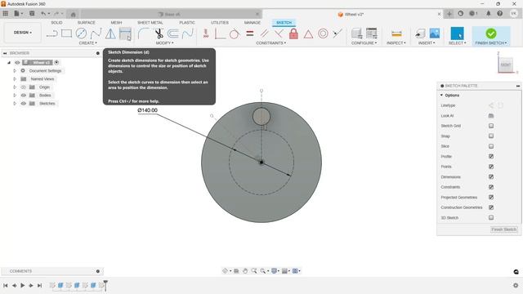This screenshot has width=523, height=294.
Task: Select the Rectangle sketch tool
Action: point(66,33)
